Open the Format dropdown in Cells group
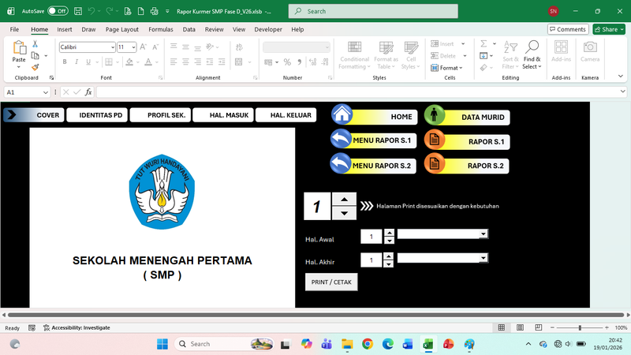Screen dimensions: 631x355 pyautogui.click(x=446, y=68)
